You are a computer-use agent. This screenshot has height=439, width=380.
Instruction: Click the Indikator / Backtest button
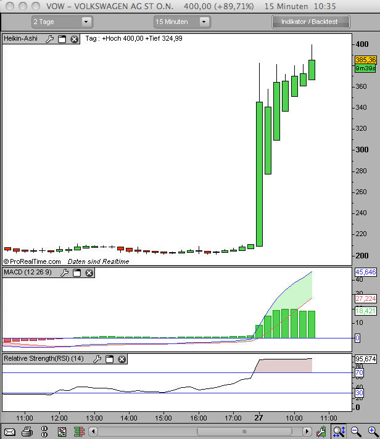pos(311,22)
